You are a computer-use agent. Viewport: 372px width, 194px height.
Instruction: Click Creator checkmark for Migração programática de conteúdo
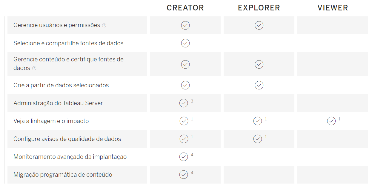pos(184,175)
